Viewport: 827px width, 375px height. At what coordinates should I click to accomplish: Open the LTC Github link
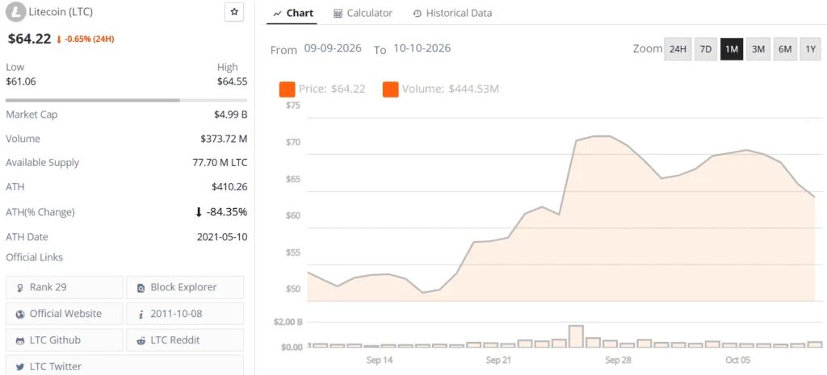point(65,340)
